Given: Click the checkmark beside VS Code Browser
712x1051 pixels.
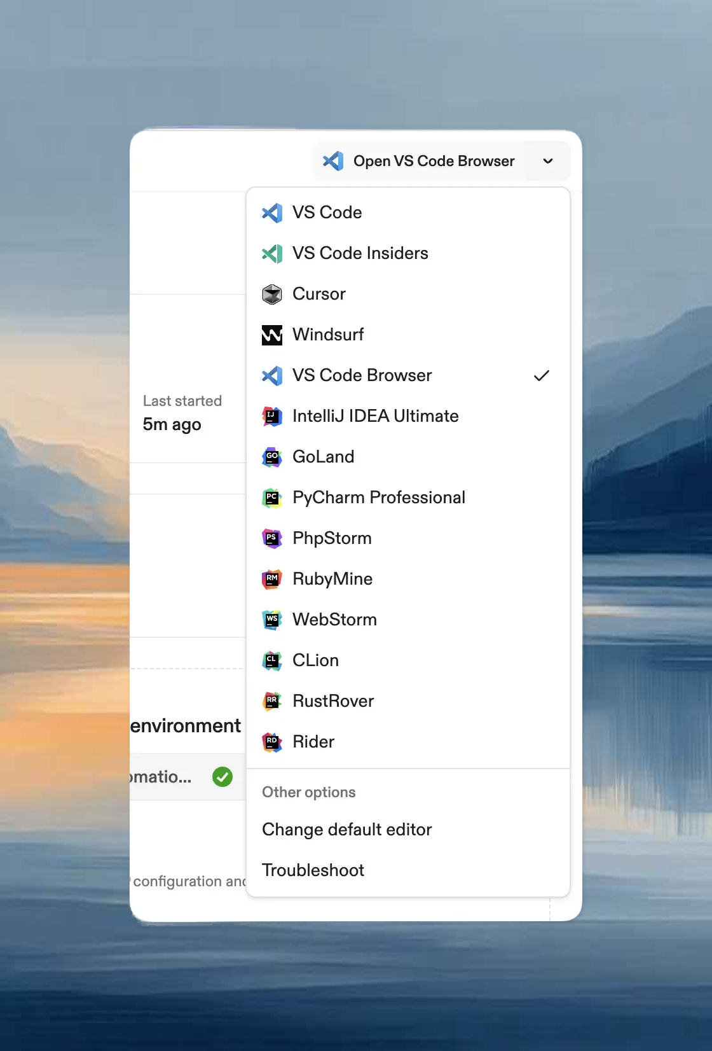Looking at the screenshot, I should pyautogui.click(x=542, y=375).
